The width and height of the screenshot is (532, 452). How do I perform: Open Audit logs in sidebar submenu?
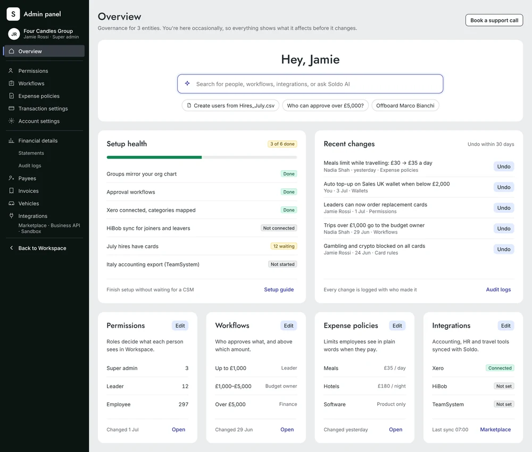[x=30, y=165]
